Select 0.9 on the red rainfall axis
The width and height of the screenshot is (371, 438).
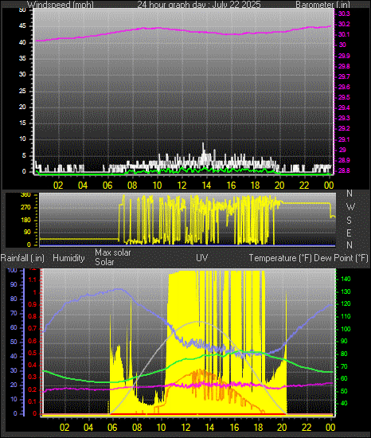pyautogui.click(x=33, y=304)
